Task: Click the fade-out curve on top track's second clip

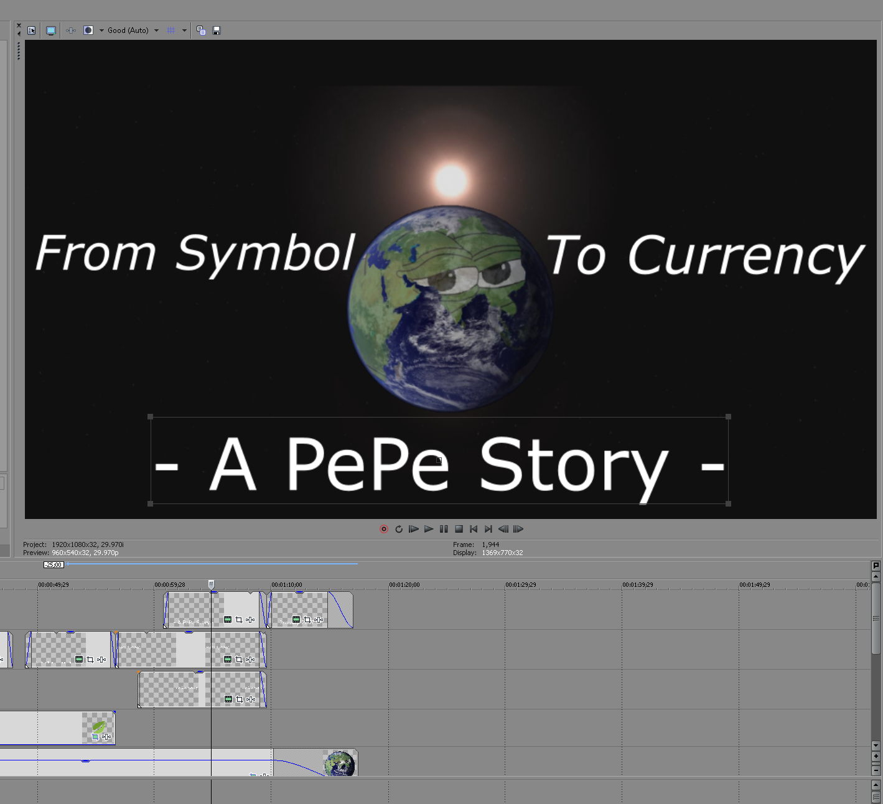Action: pyautogui.click(x=340, y=610)
